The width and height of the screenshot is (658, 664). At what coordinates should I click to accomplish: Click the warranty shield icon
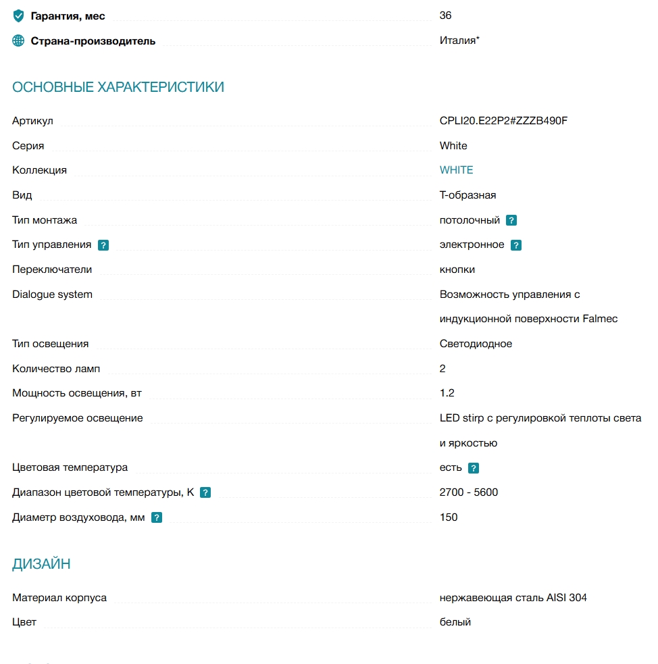point(18,16)
